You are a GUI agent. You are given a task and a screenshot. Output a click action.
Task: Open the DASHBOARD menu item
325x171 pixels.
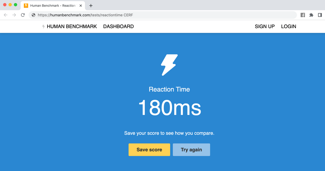118,27
